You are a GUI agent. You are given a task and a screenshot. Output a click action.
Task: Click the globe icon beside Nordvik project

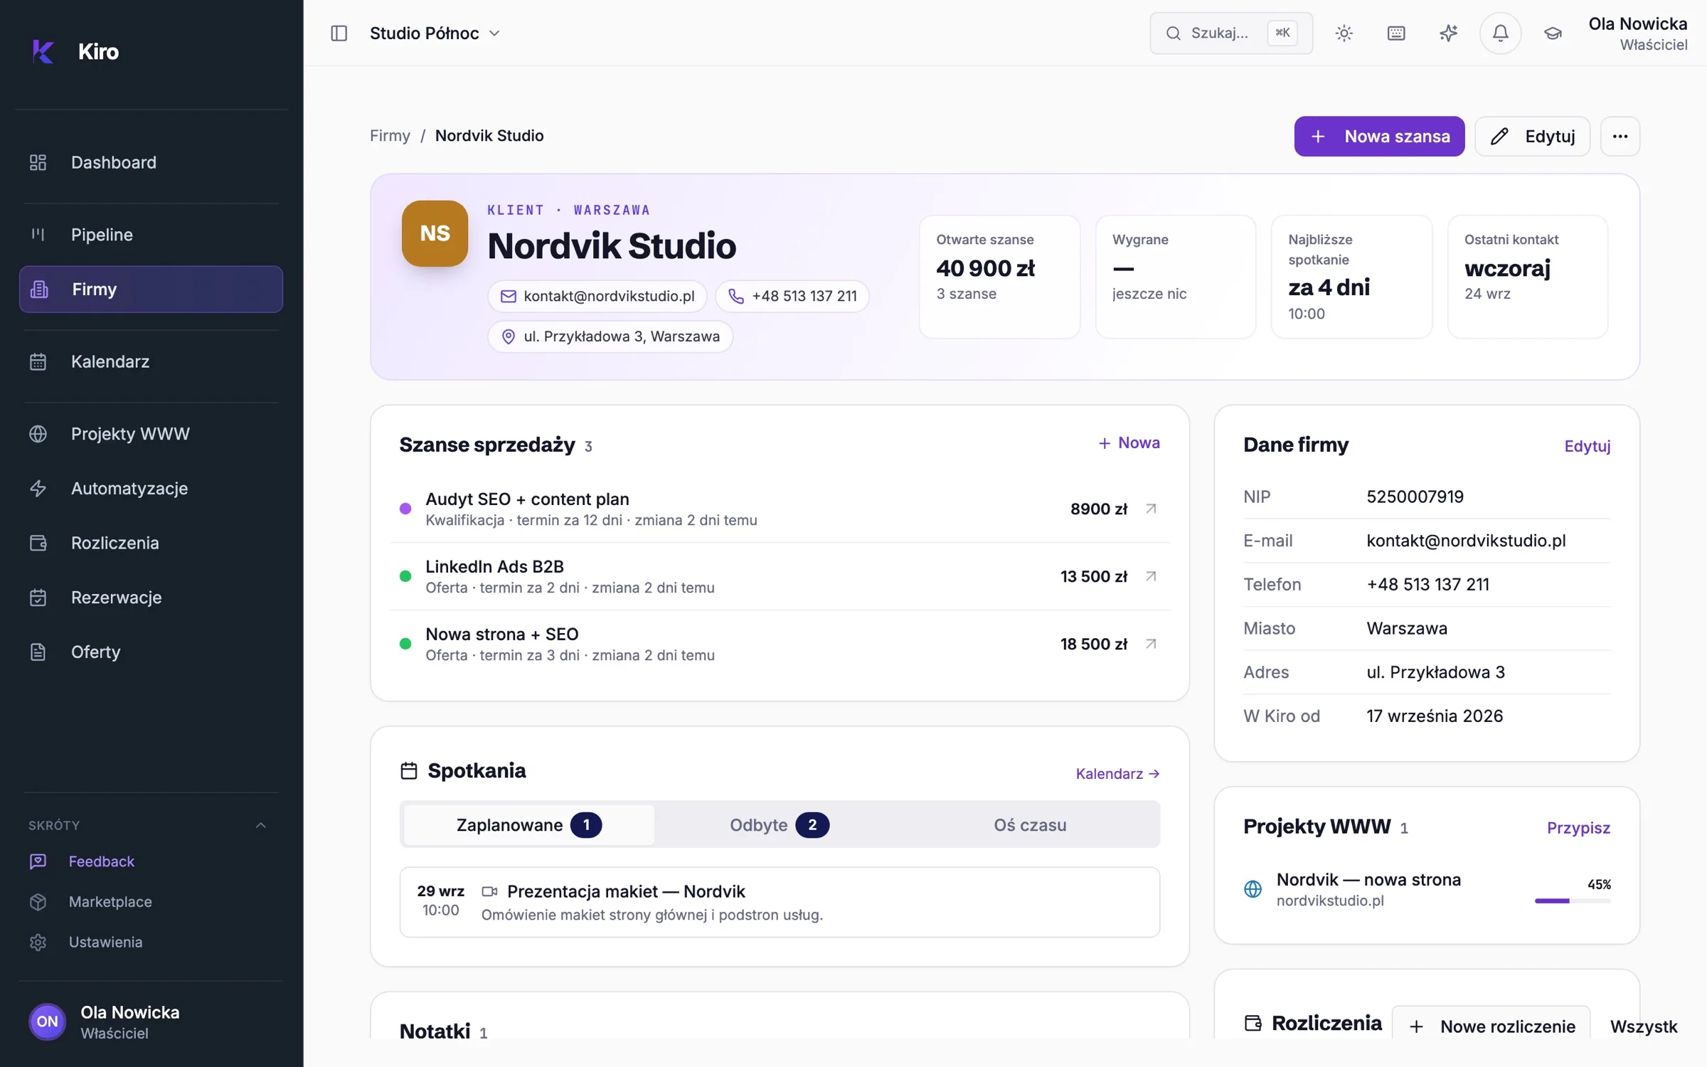[x=1253, y=889]
